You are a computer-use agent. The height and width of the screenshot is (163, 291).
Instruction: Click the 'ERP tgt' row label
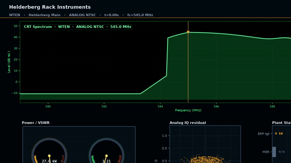pos(264,134)
